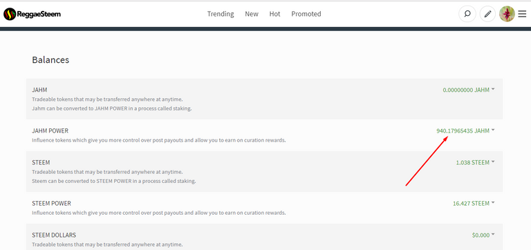Click the pencil compose post icon

(487, 15)
